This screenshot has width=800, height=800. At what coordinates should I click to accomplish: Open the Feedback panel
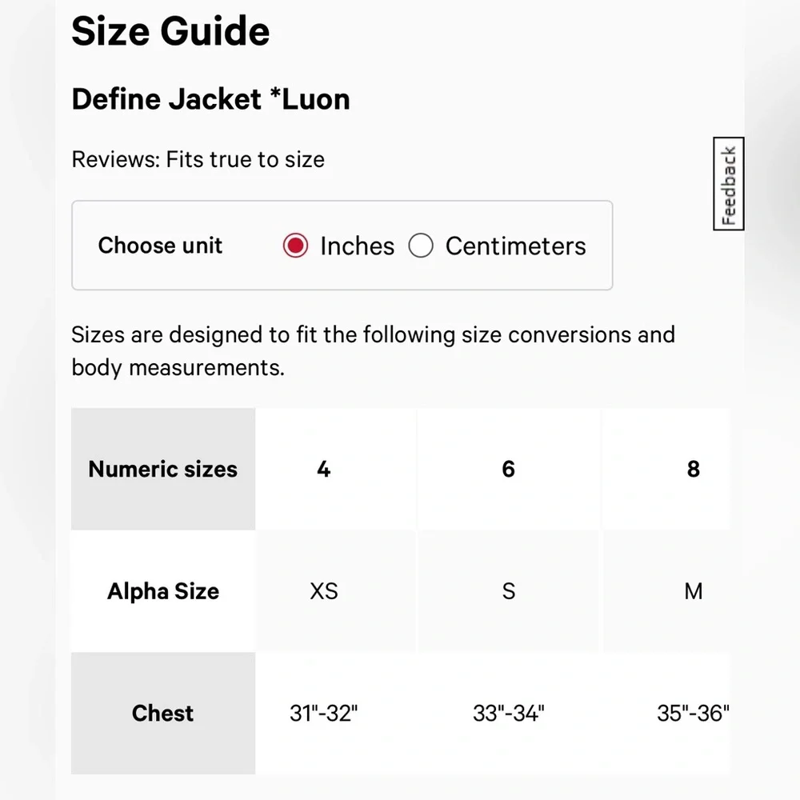(x=727, y=184)
